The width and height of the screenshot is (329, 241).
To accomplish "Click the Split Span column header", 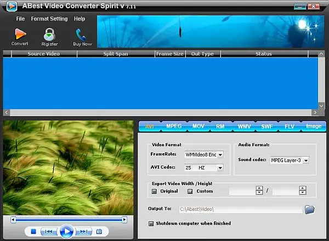I will click(x=116, y=54).
